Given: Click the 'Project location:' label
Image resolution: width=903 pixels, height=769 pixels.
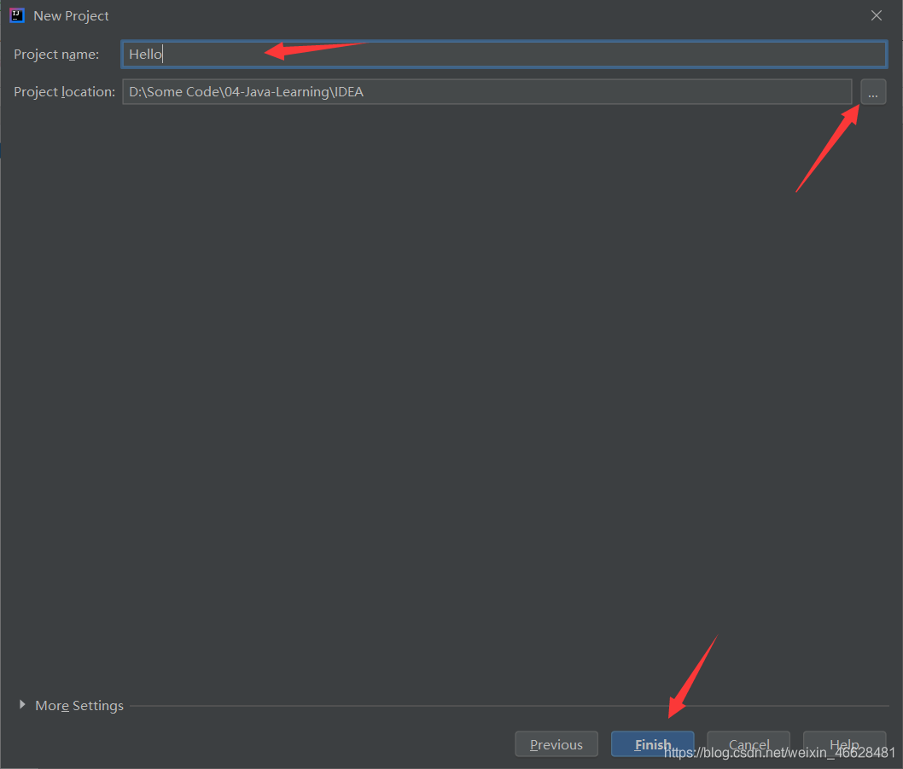Looking at the screenshot, I should (x=64, y=91).
